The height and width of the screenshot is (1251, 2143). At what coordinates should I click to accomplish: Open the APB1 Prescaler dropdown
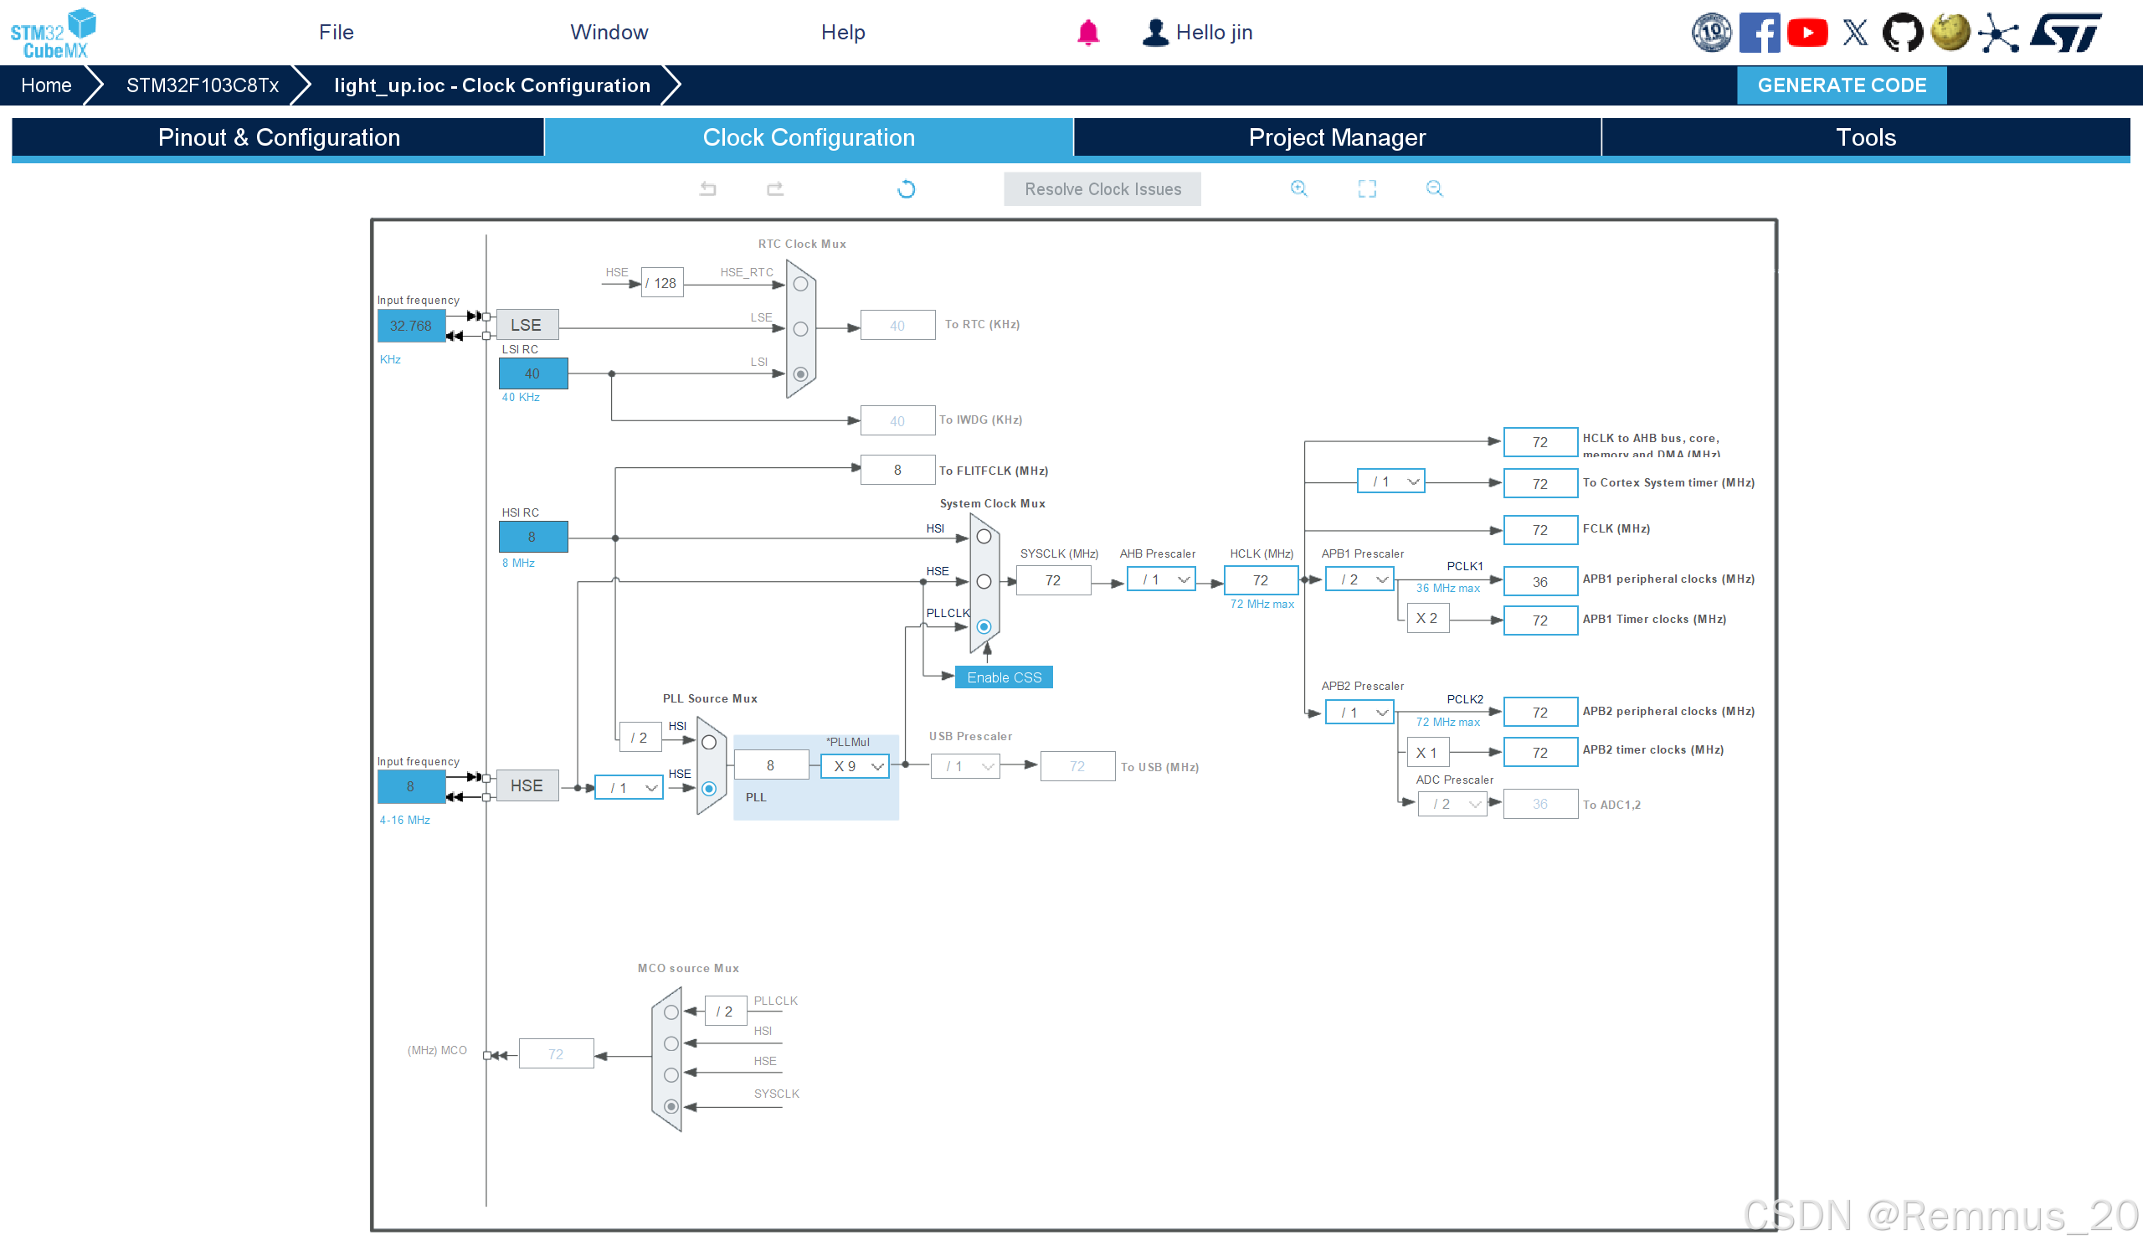(1359, 580)
